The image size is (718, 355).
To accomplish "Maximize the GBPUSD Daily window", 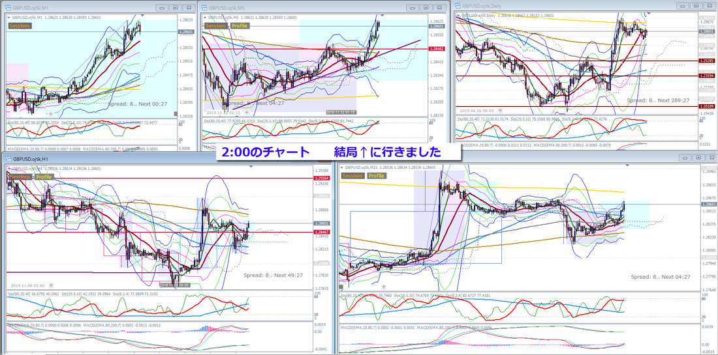I will tap(697, 6).
